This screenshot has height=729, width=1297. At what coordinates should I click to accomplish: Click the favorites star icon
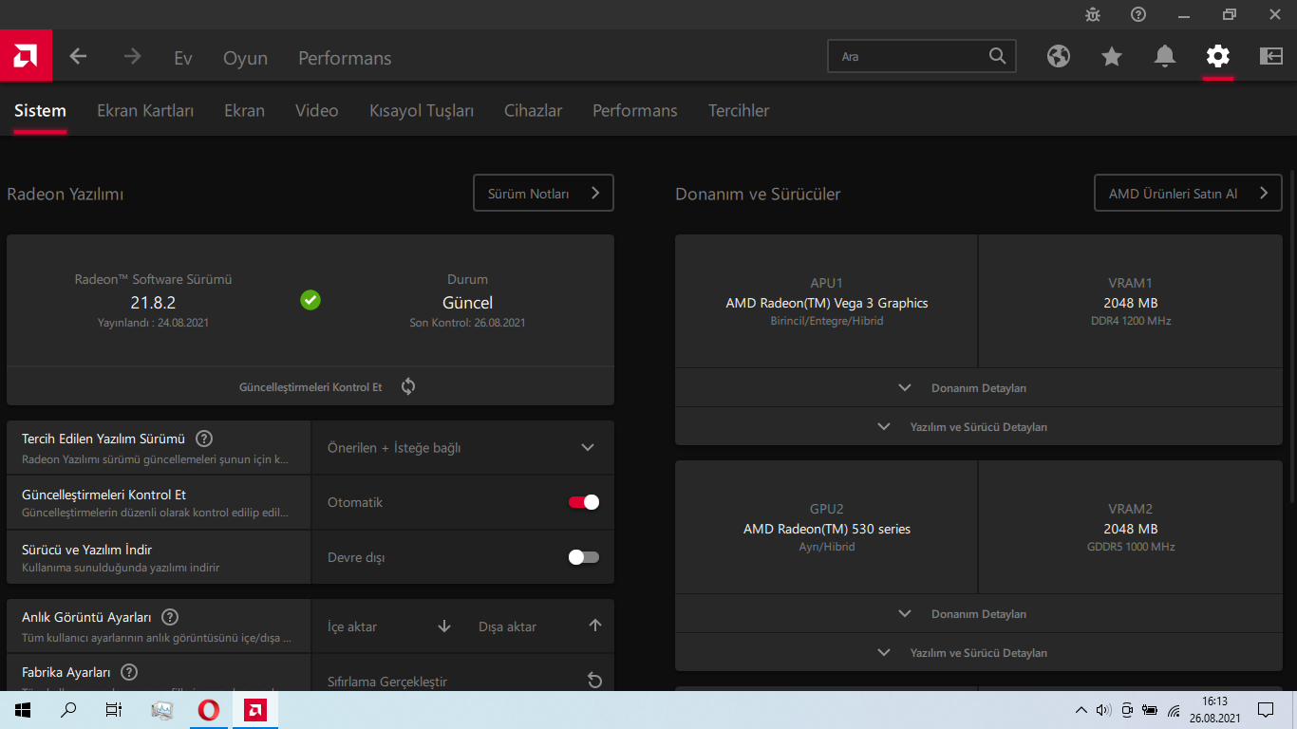coord(1112,57)
